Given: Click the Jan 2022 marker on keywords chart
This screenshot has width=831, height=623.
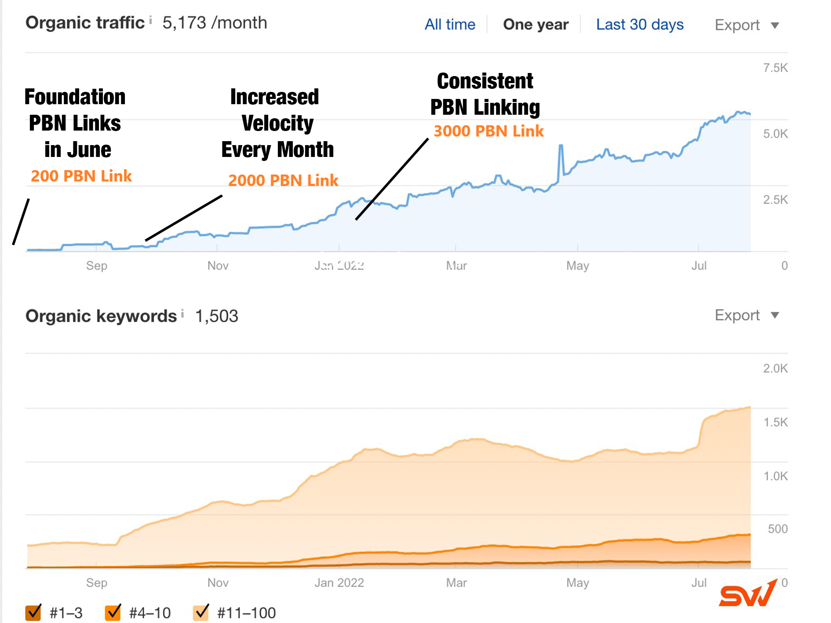Looking at the screenshot, I should coord(339,583).
